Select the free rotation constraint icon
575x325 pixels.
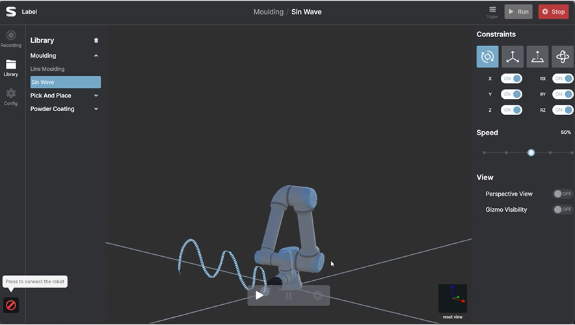click(487, 57)
